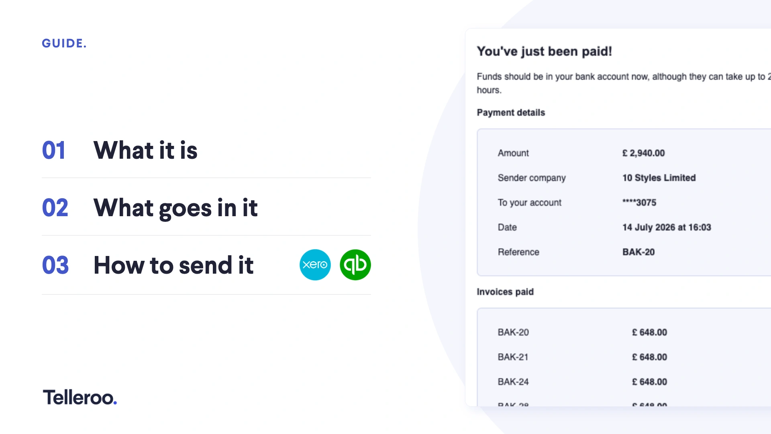771x434 pixels.
Task: Open the 'What it is' section
Action: [x=145, y=150]
